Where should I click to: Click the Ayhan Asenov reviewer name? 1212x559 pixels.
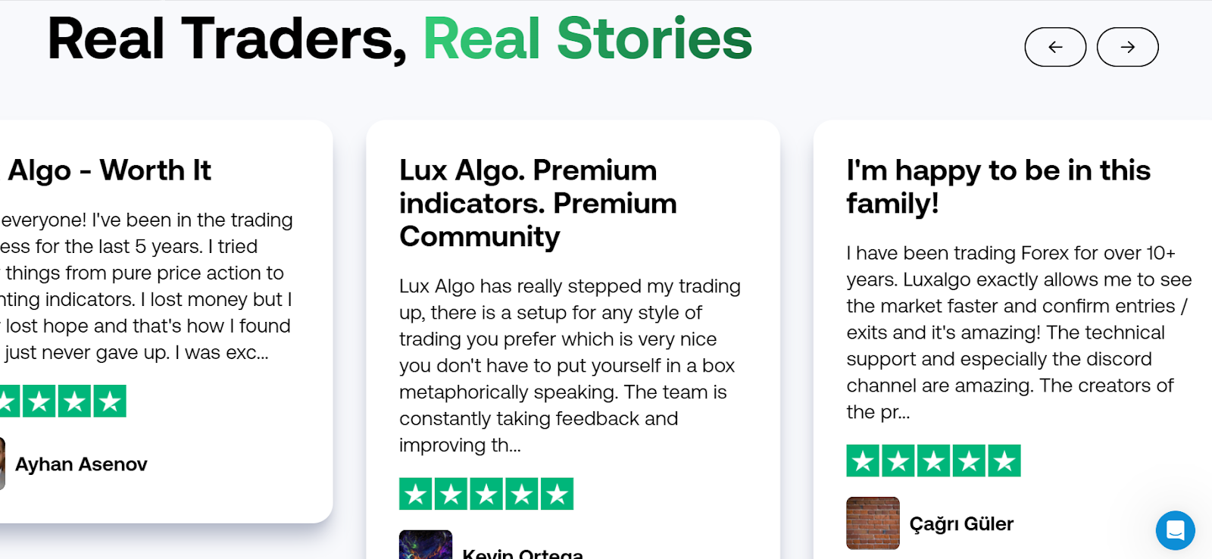point(81,464)
